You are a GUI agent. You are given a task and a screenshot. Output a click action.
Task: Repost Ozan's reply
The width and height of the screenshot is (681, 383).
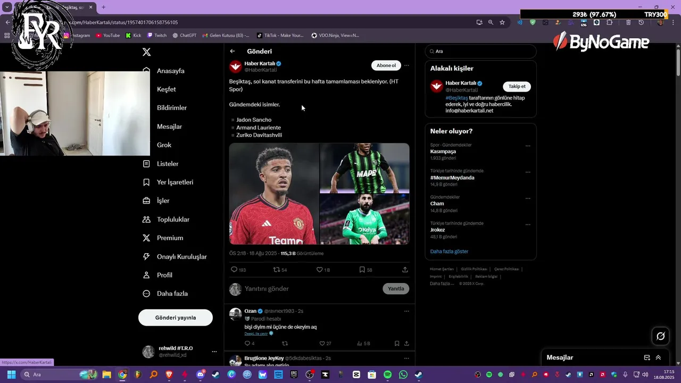[x=285, y=344]
